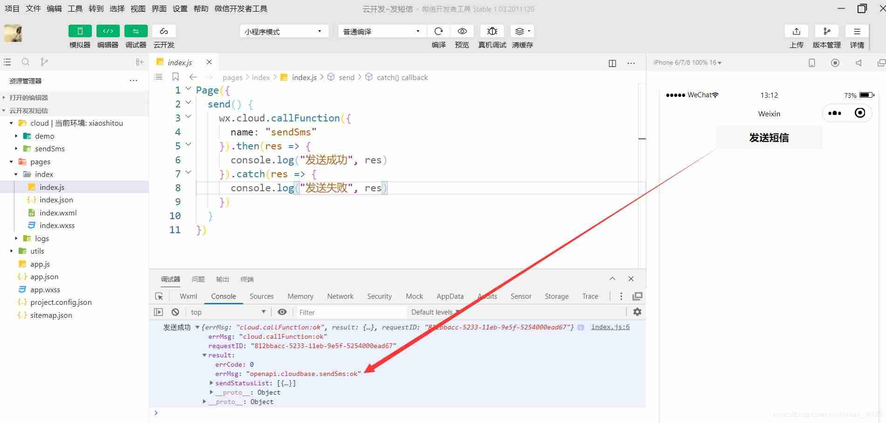
Task: Open the 项目 menu
Action: point(12,8)
